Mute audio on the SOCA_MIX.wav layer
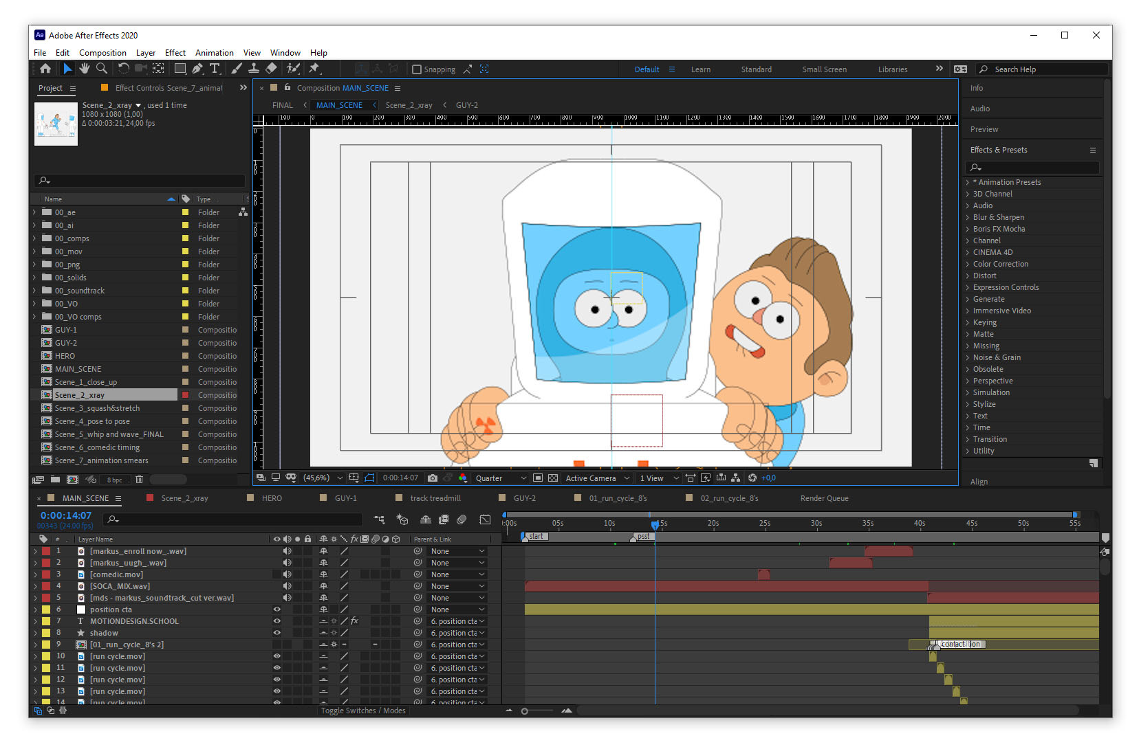This screenshot has width=1139, height=738. [288, 585]
